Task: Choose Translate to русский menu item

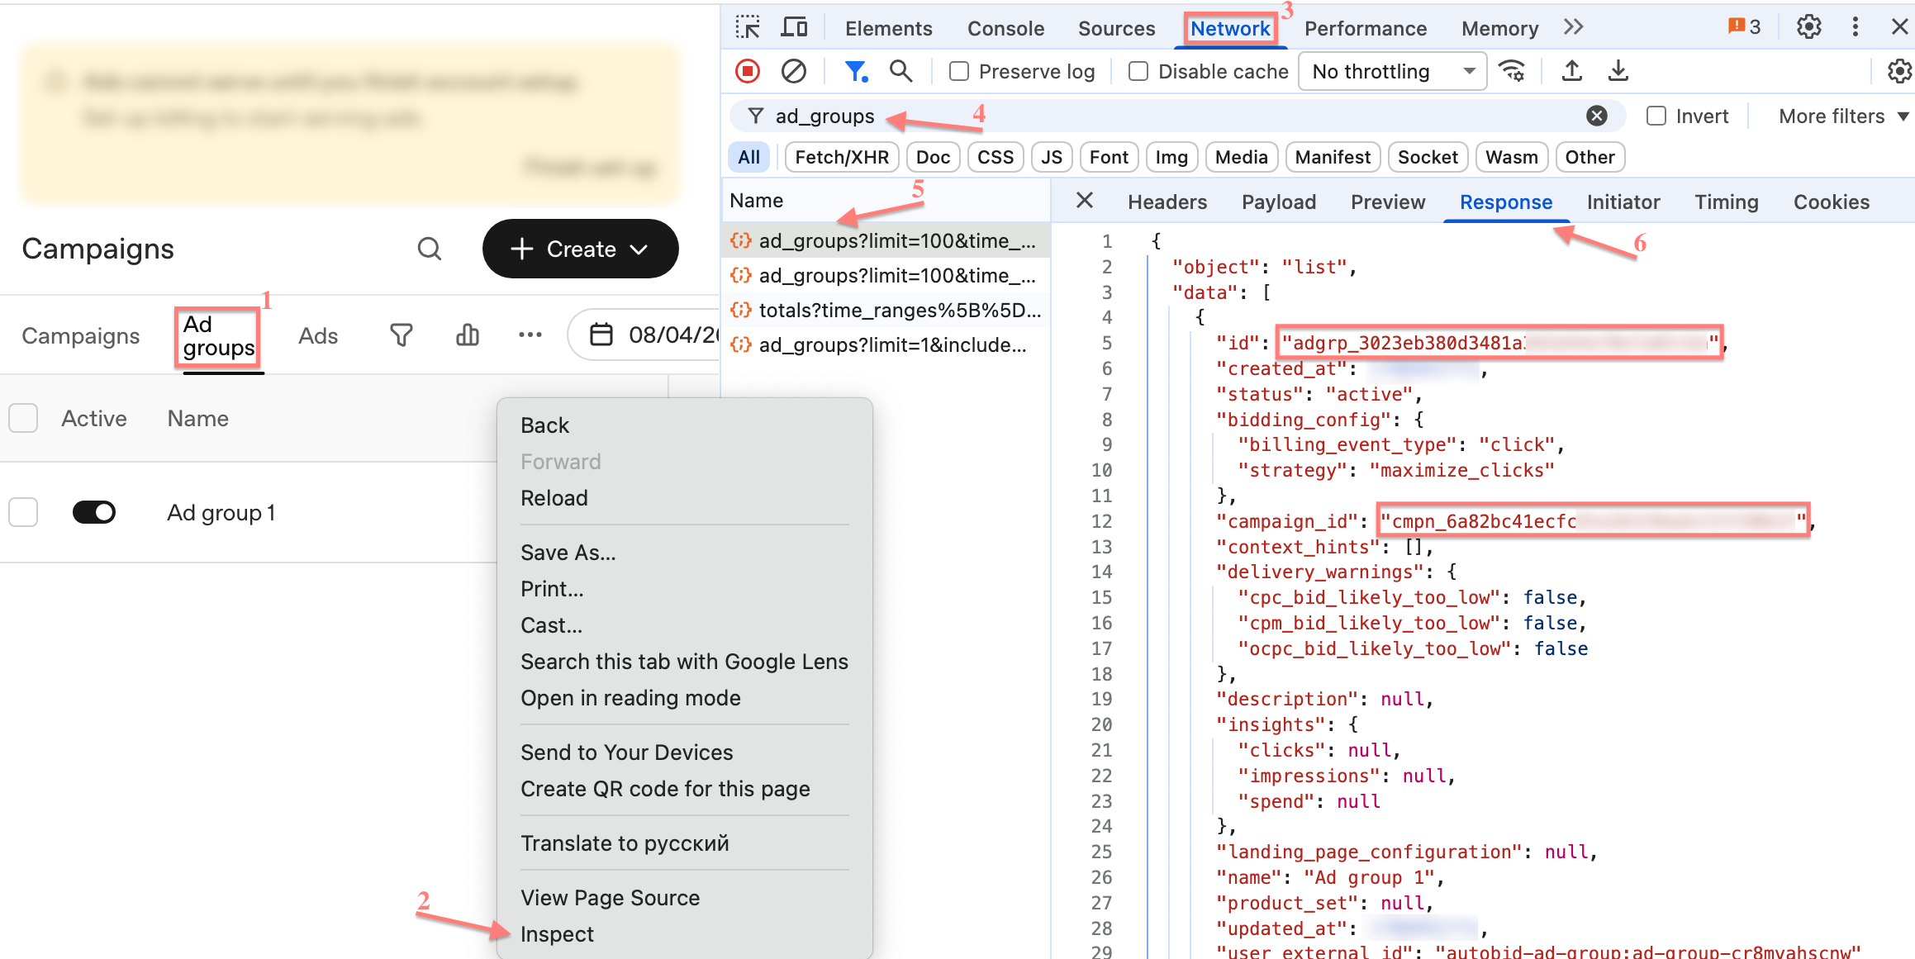Action: tap(685, 843)
